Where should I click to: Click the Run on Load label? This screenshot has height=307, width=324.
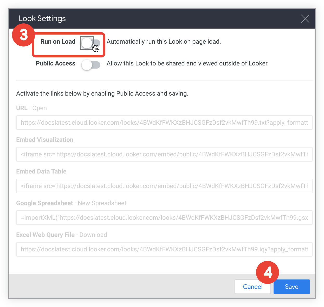pyautogui.click(x=58, y=42)
